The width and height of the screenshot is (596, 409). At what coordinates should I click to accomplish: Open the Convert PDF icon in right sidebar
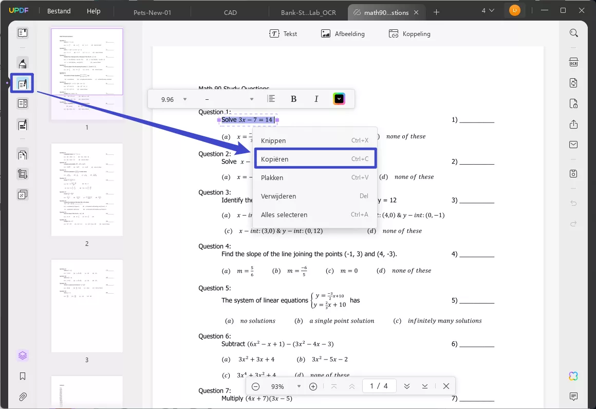coord(573,83)
